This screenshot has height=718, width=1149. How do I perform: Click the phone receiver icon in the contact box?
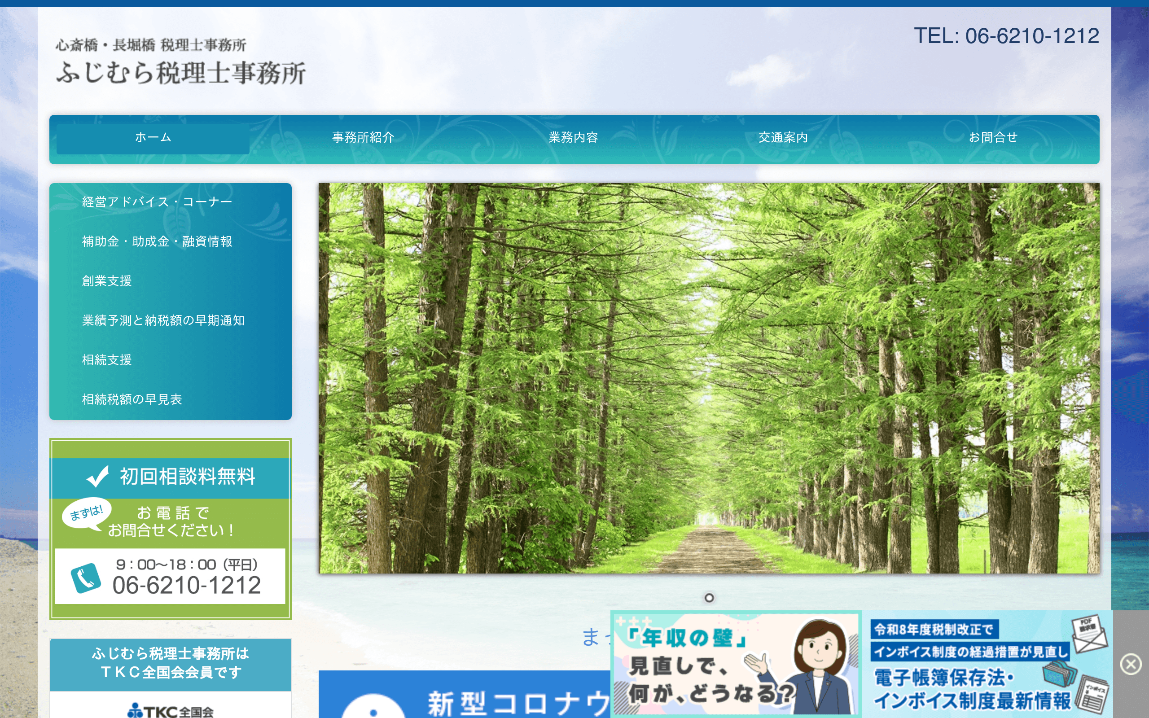coord(87,578)
